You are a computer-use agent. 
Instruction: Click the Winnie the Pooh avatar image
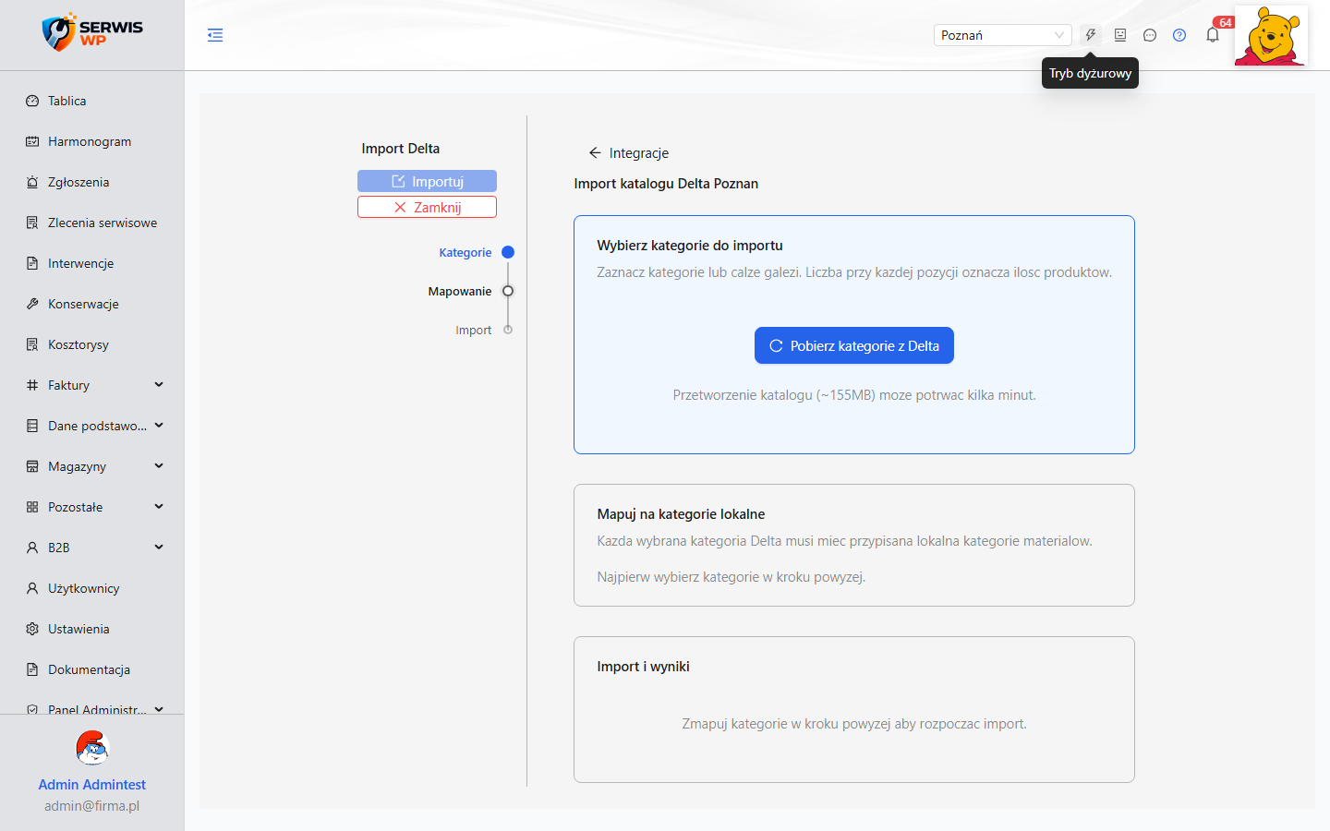(1271, 35)
